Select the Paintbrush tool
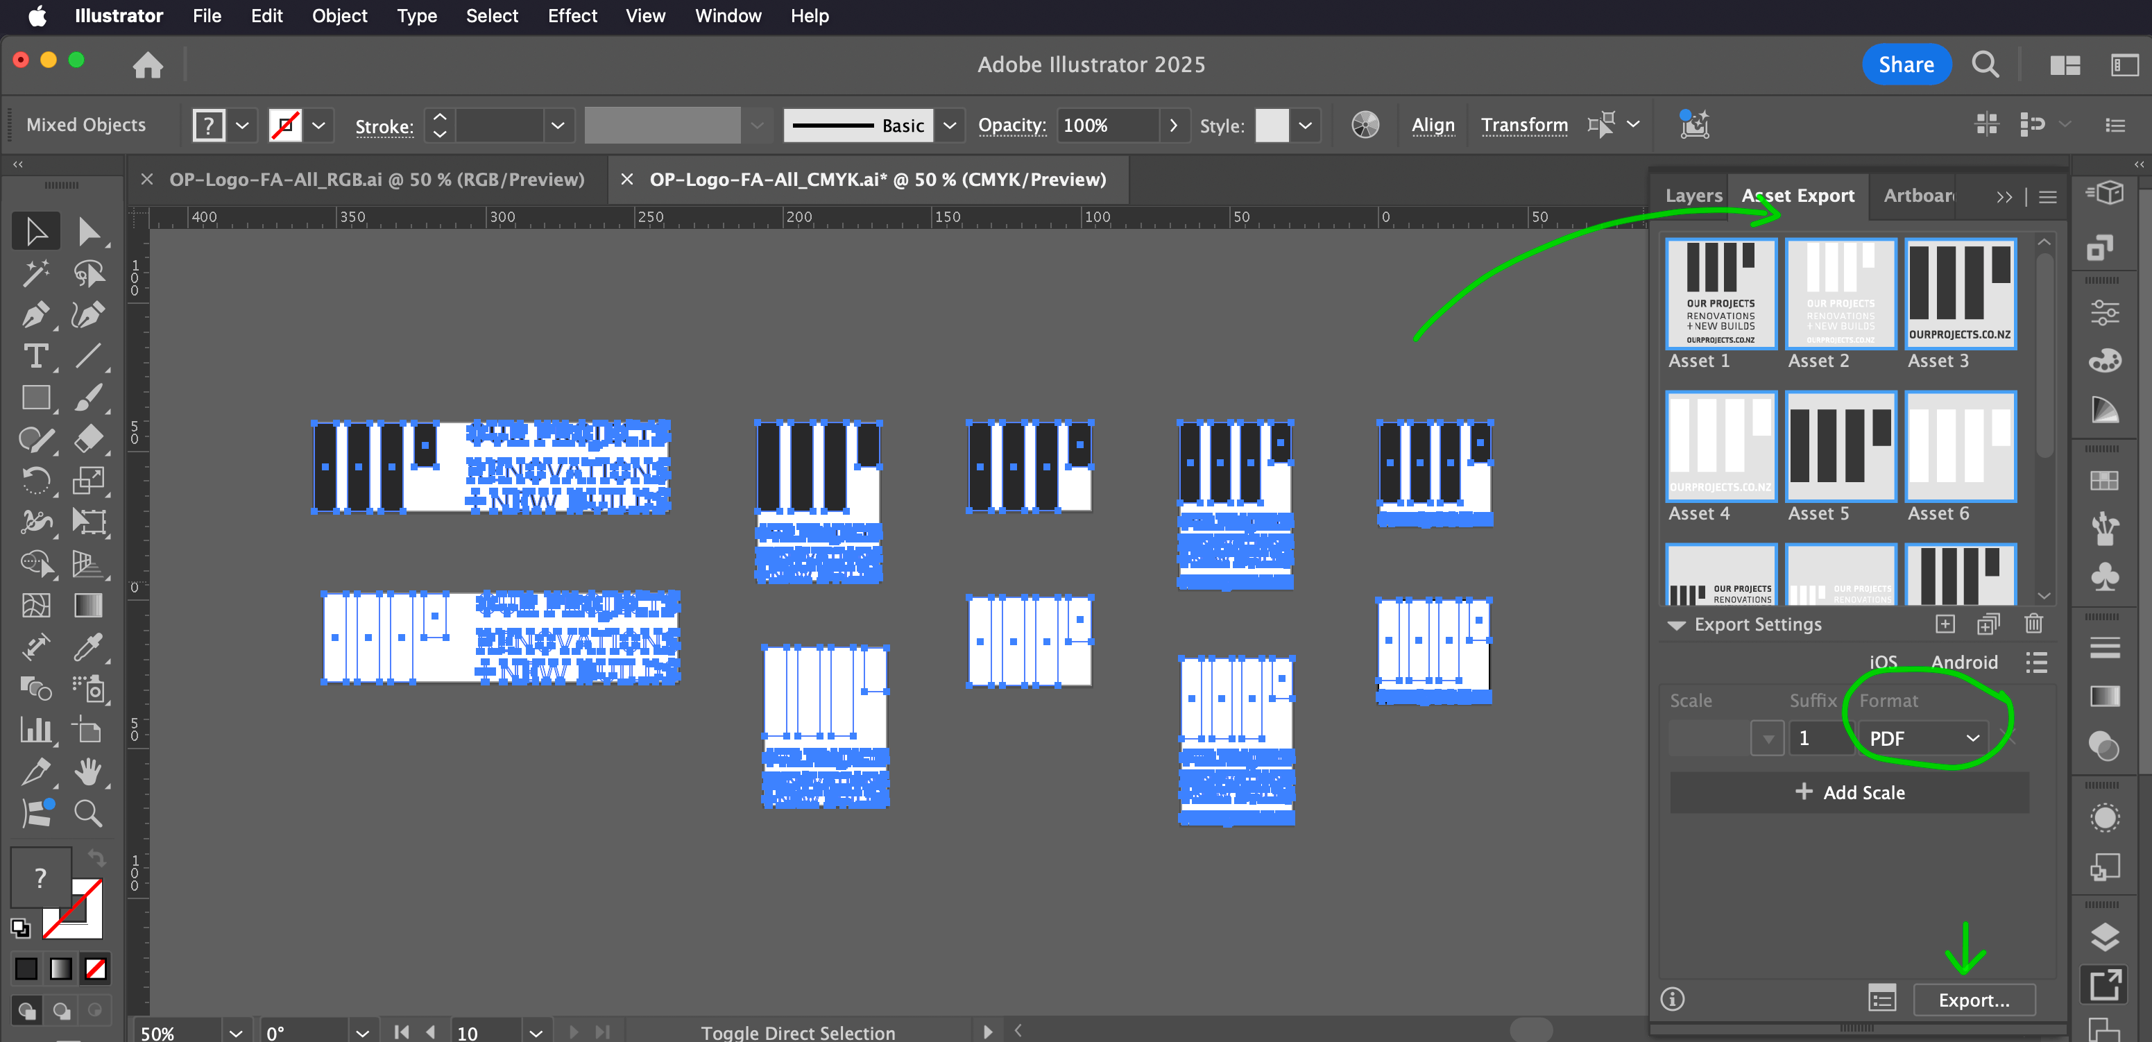Image resolution: width=2152 pixels, height=1042 pixels. [x=89, y=398]
